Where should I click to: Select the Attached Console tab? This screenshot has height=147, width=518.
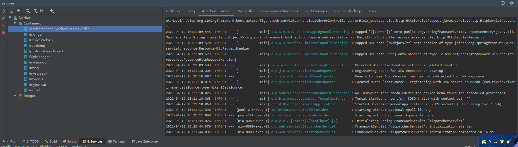tap(216, 11)
